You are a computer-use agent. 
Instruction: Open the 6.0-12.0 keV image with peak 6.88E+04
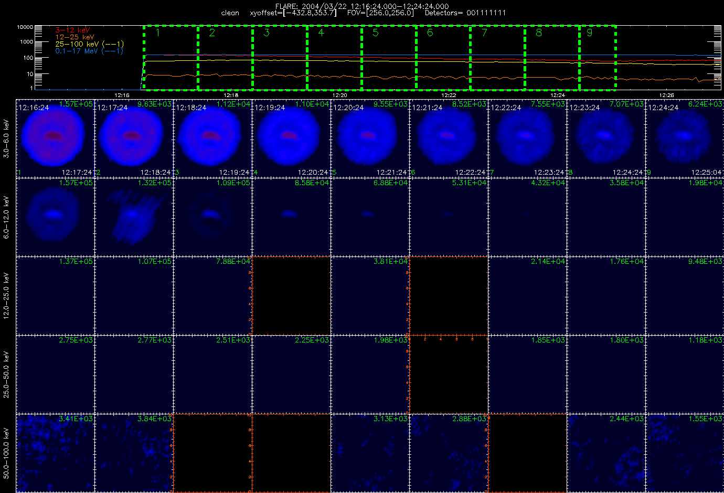370,217
